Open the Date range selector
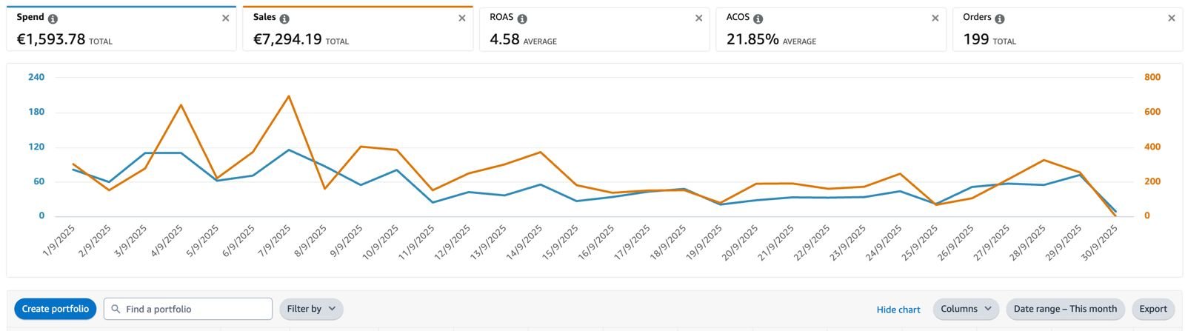Screen dimensions: 1185x331 point(1065,309)
